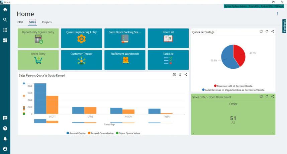Open the Home icon in sidebar

pyautogui.click(x=5, y=9)
